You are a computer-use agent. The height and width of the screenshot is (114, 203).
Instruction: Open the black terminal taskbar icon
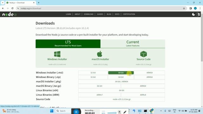click(145, 111)
